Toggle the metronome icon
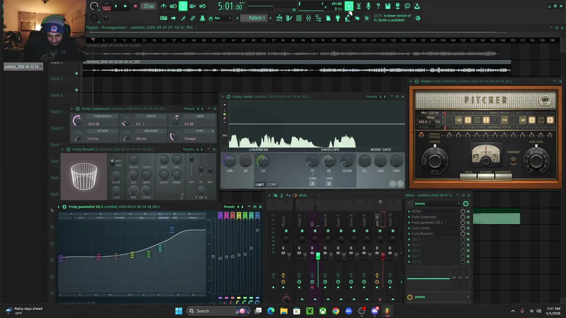 pyautogui.click(x=164, y=6)
